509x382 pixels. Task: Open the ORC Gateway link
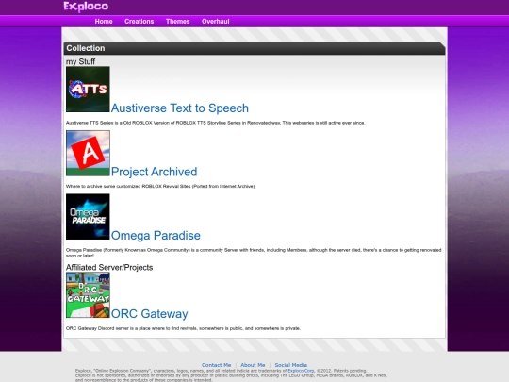tap(149, 314)
